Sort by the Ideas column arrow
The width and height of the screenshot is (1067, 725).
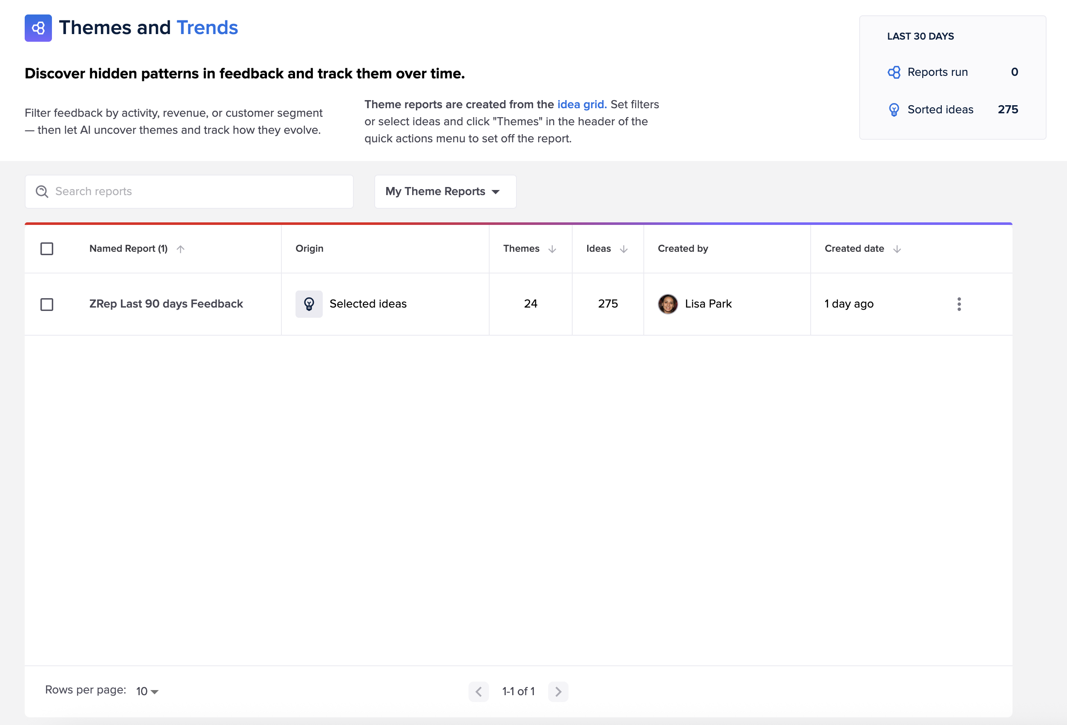623,249
